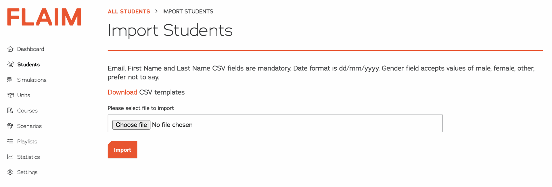The image size is (552, 187).
Task: Open the Courses sidebar label
Action: pos(27,111)
